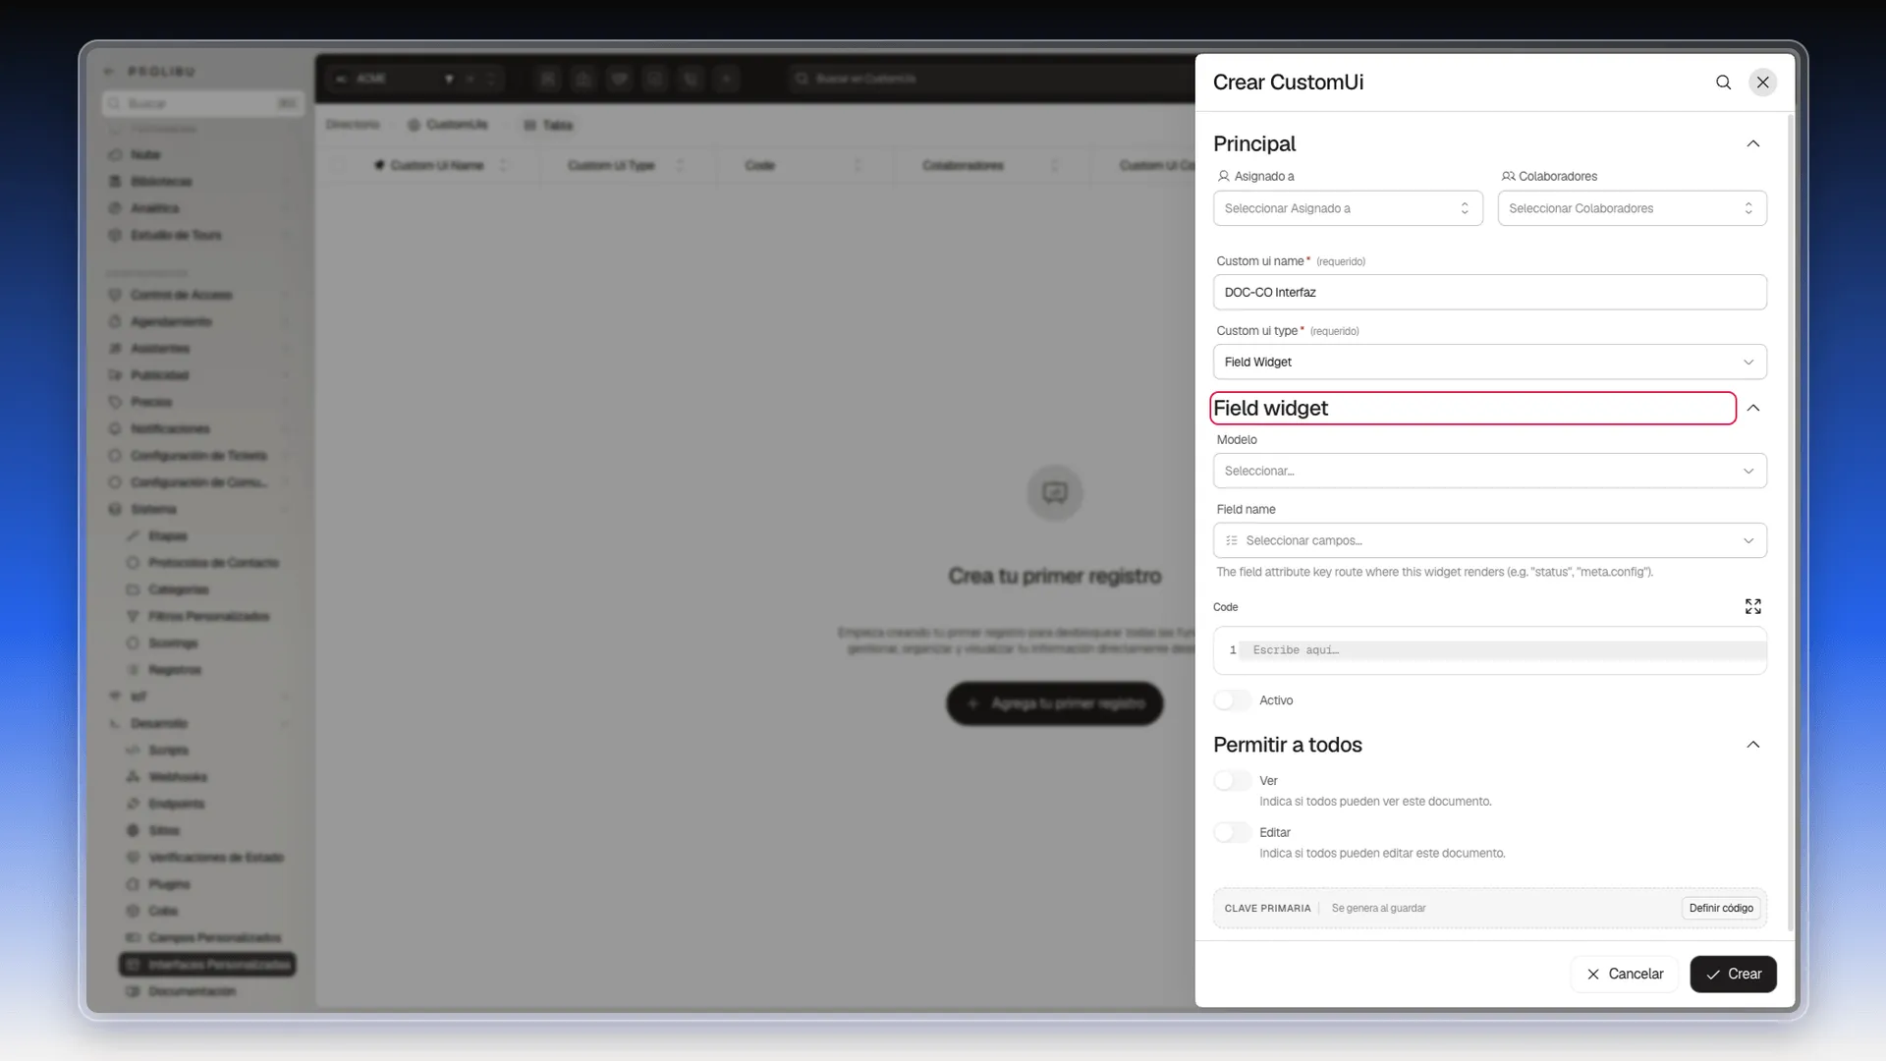Click the Colaboradores column header
This screenshot has width=1886, height=1061.
tap(963, 165)
